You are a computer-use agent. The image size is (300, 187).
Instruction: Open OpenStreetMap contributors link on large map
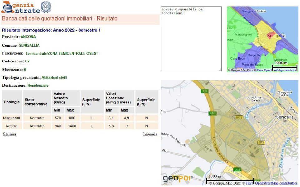point(276,183)
